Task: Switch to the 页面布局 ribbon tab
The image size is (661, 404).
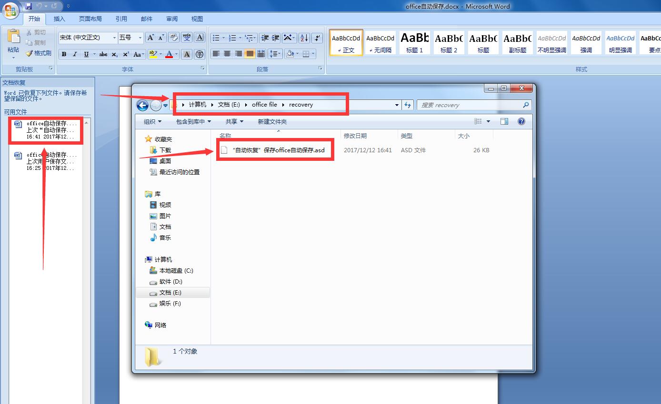Action: (x=90, y=19)
